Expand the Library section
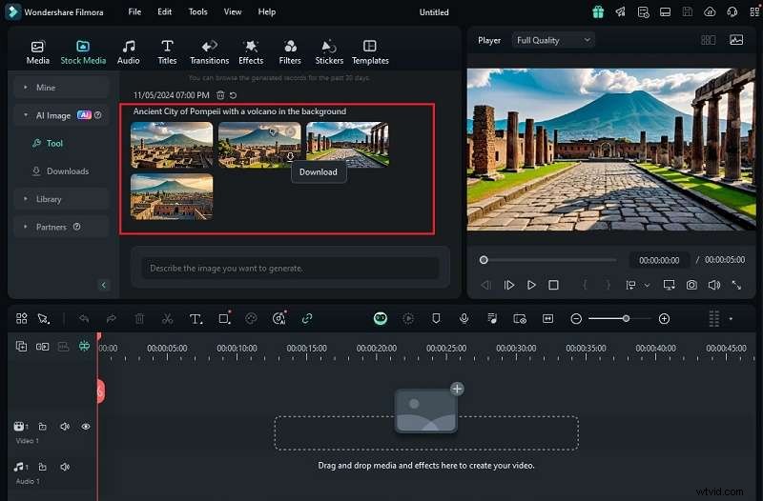The height and width of the screenshot is (501, 763). pyautogui.click(x=61, y=199)
